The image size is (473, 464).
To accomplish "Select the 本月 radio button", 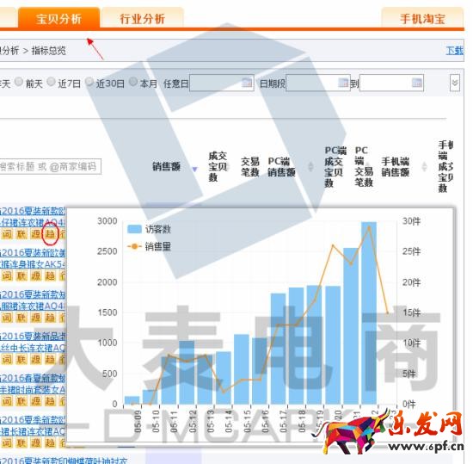I will (x=133, y=82).
